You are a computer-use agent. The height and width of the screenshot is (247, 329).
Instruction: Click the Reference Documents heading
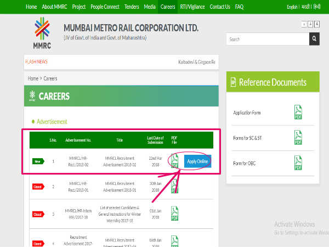point(273,82)
